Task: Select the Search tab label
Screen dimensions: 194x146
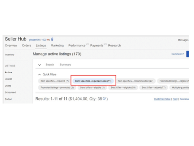Action: click(x=50, y=65)
